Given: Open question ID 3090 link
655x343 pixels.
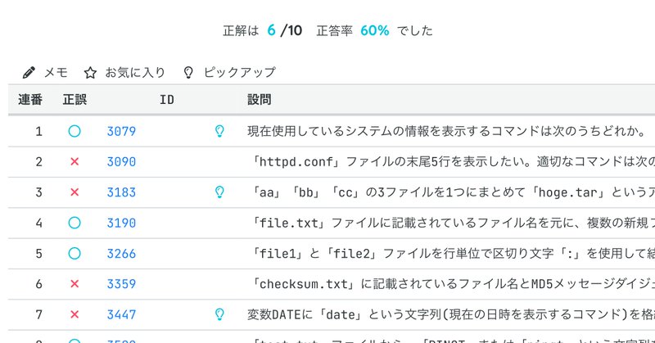Looking at the screenshot, I should click(121, 162).
